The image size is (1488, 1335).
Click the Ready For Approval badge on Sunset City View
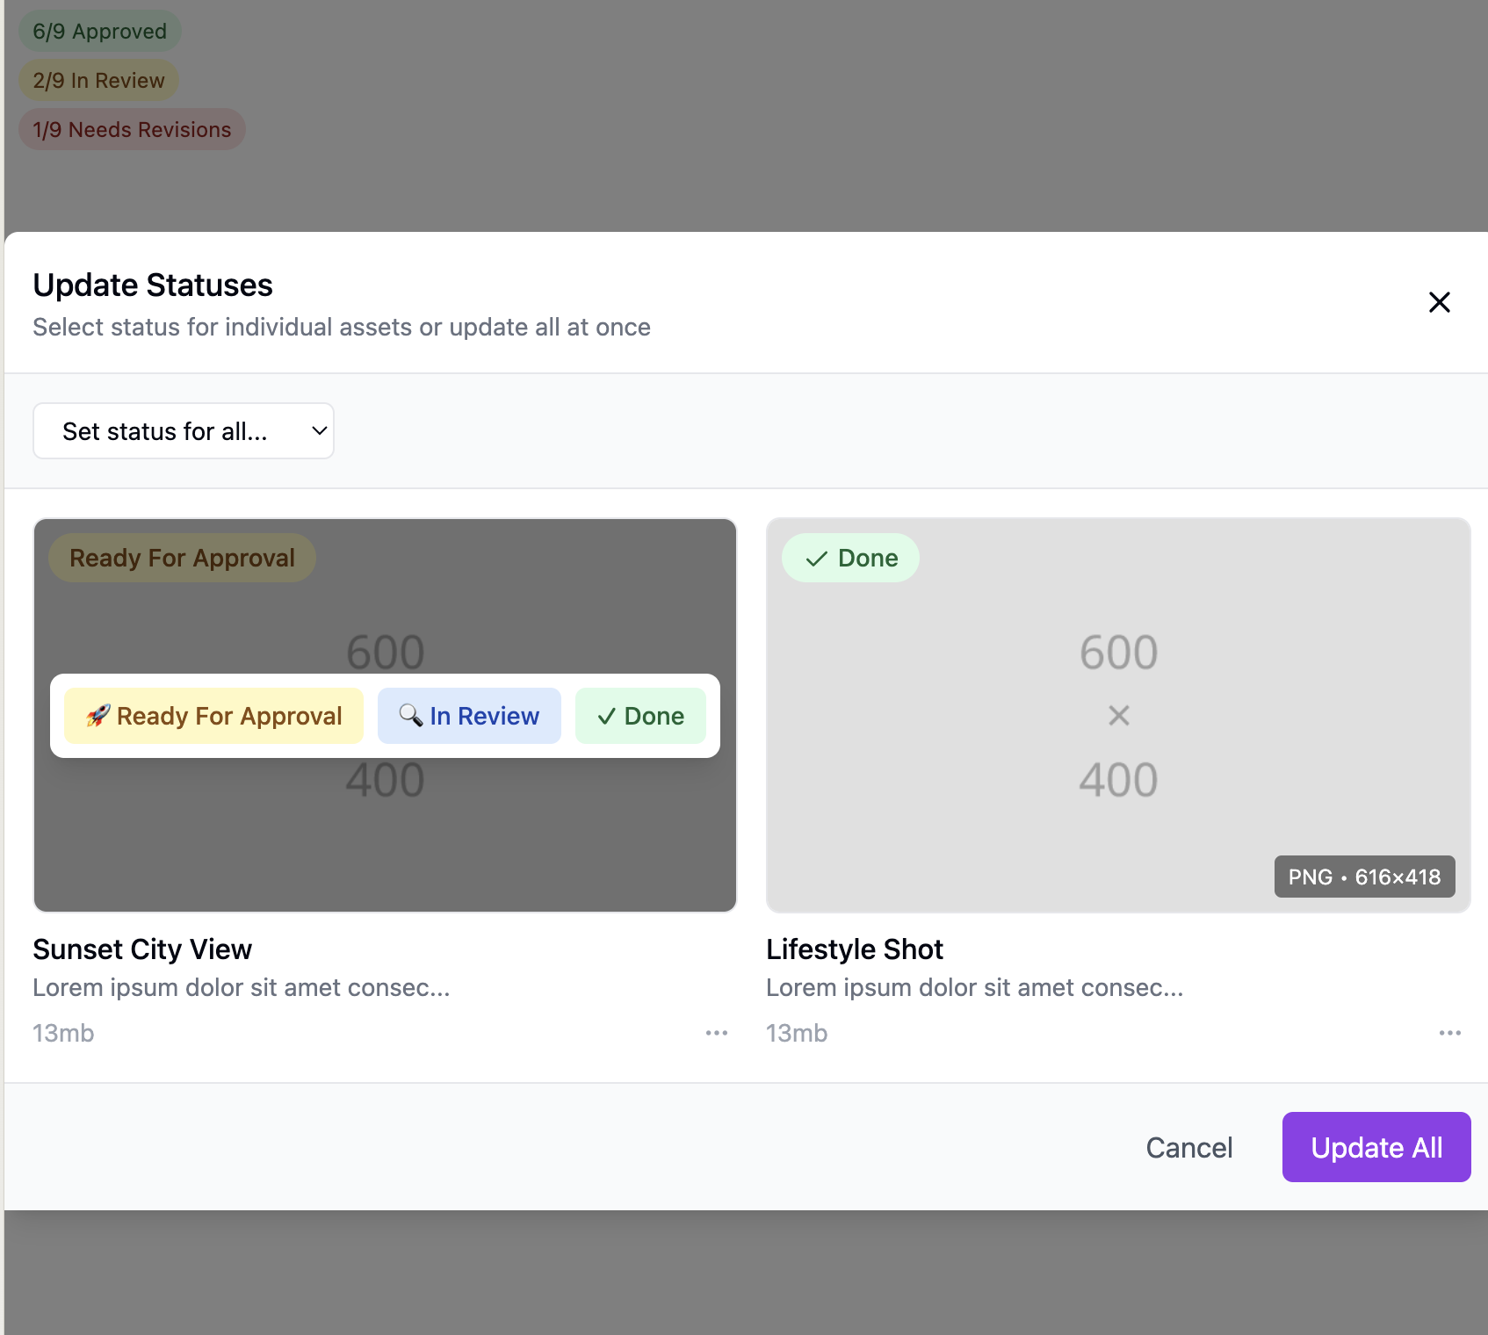click(x=182, y=558)
